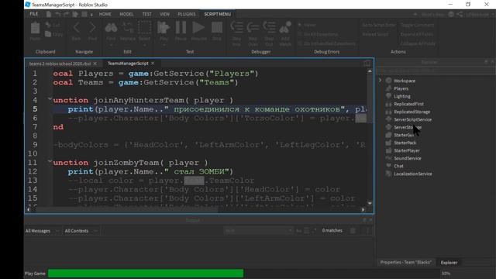496x279 pixels.
Task: Close the .rbxl document tab
Action: click(95, 64)
